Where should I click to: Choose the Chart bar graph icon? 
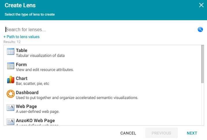click(11, 80)
